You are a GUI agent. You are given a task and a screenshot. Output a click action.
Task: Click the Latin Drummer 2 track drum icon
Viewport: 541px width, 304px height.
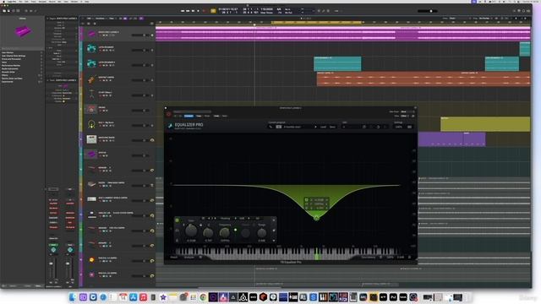pyautogui.click(x=91, y=64)
